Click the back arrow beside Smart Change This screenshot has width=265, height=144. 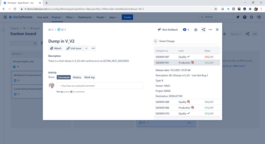pyautogui.click(x=156, y=41)
